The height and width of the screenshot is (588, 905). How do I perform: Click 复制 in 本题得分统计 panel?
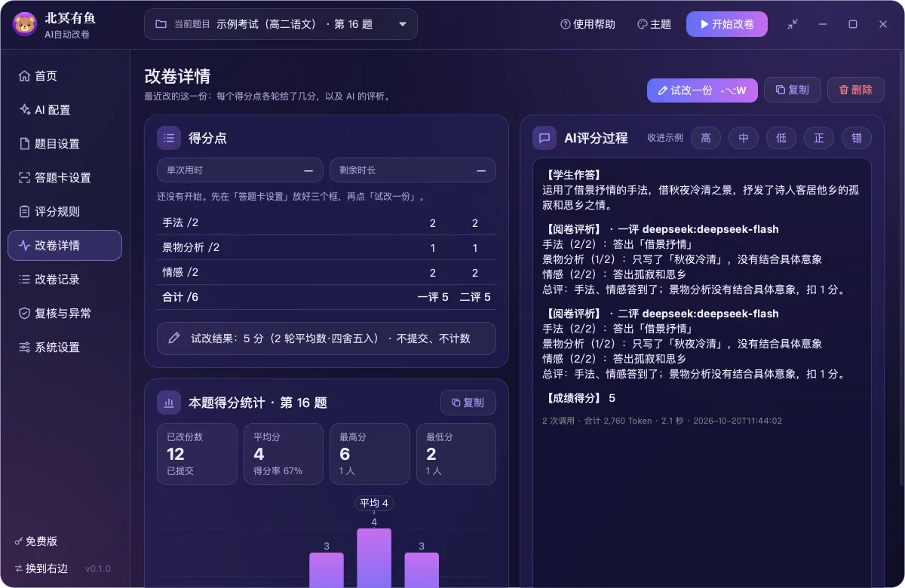(468, 403)
